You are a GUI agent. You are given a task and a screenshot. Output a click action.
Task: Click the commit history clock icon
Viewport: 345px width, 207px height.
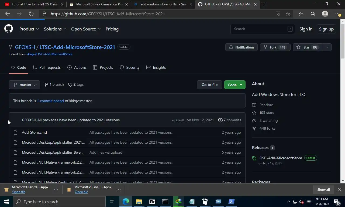click(x=220, y=120)
